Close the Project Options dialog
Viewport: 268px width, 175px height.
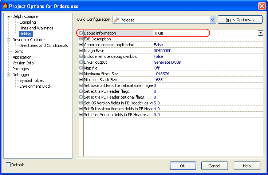click(x=261, y=6)
